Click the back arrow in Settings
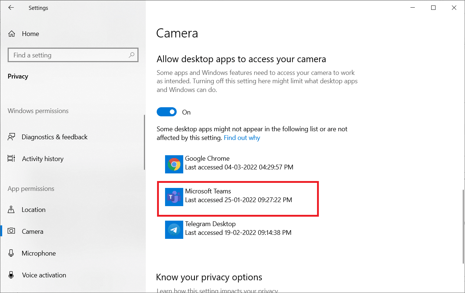The height and width of the screenshot is (293, 465). [11, 8]
